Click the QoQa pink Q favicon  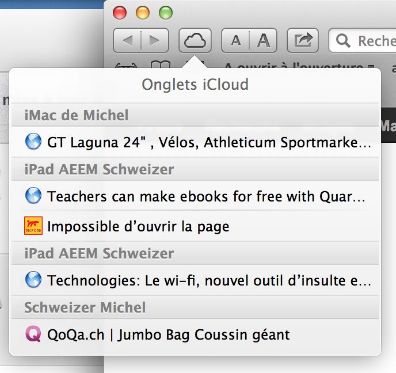(33, 334)
